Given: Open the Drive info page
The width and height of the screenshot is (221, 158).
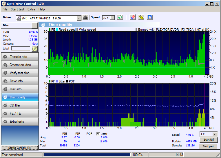Looking at the screenshot, I should point(20,81).
